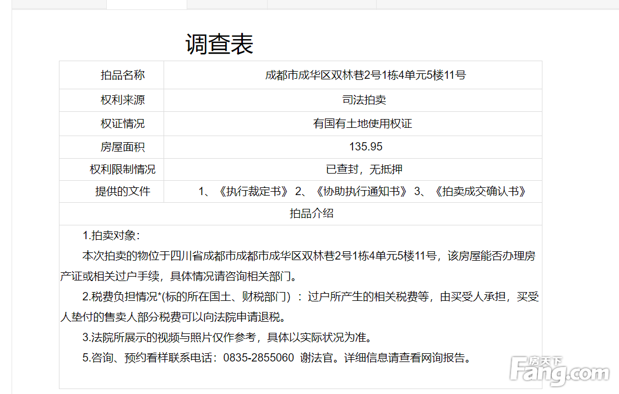Viewport: 619px width, 394px height.
Task: Select the 司法拍卖 value cell
Action: [364, 100]
